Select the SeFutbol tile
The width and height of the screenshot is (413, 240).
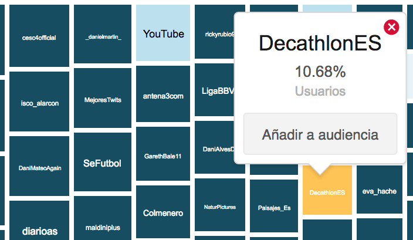pos(103,162)
